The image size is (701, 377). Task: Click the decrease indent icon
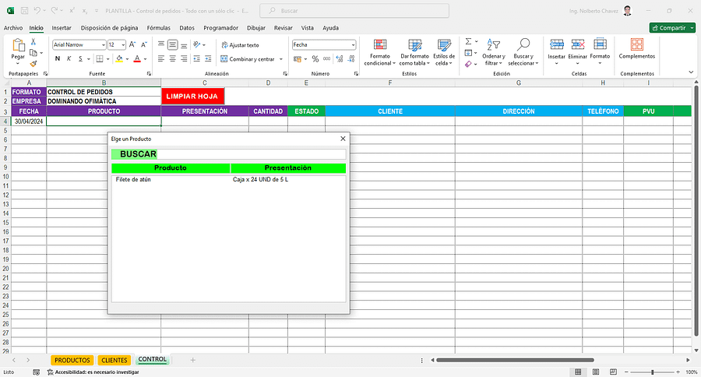pos(197,58)
